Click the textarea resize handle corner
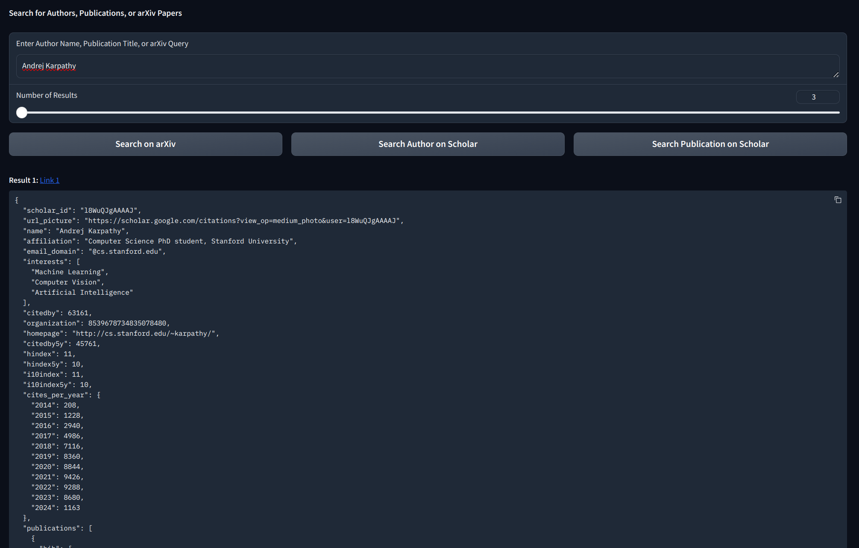 click(x=836, y=75)
